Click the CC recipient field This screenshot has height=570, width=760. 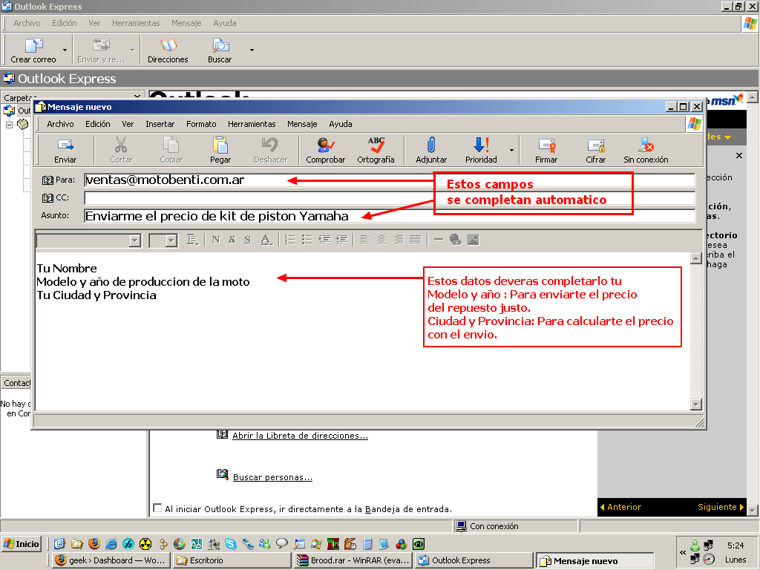390,197
